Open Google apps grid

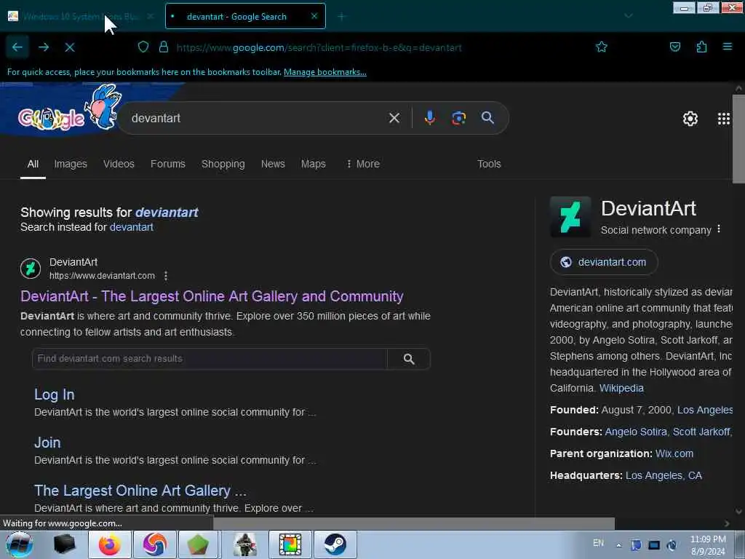click(724, 119)
